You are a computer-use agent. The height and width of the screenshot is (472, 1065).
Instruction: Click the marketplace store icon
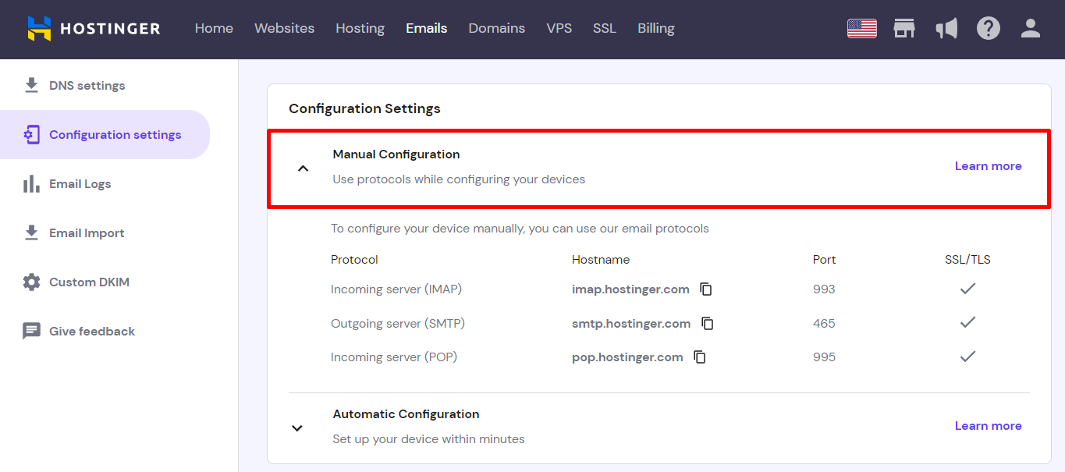[x=904, y=28]
